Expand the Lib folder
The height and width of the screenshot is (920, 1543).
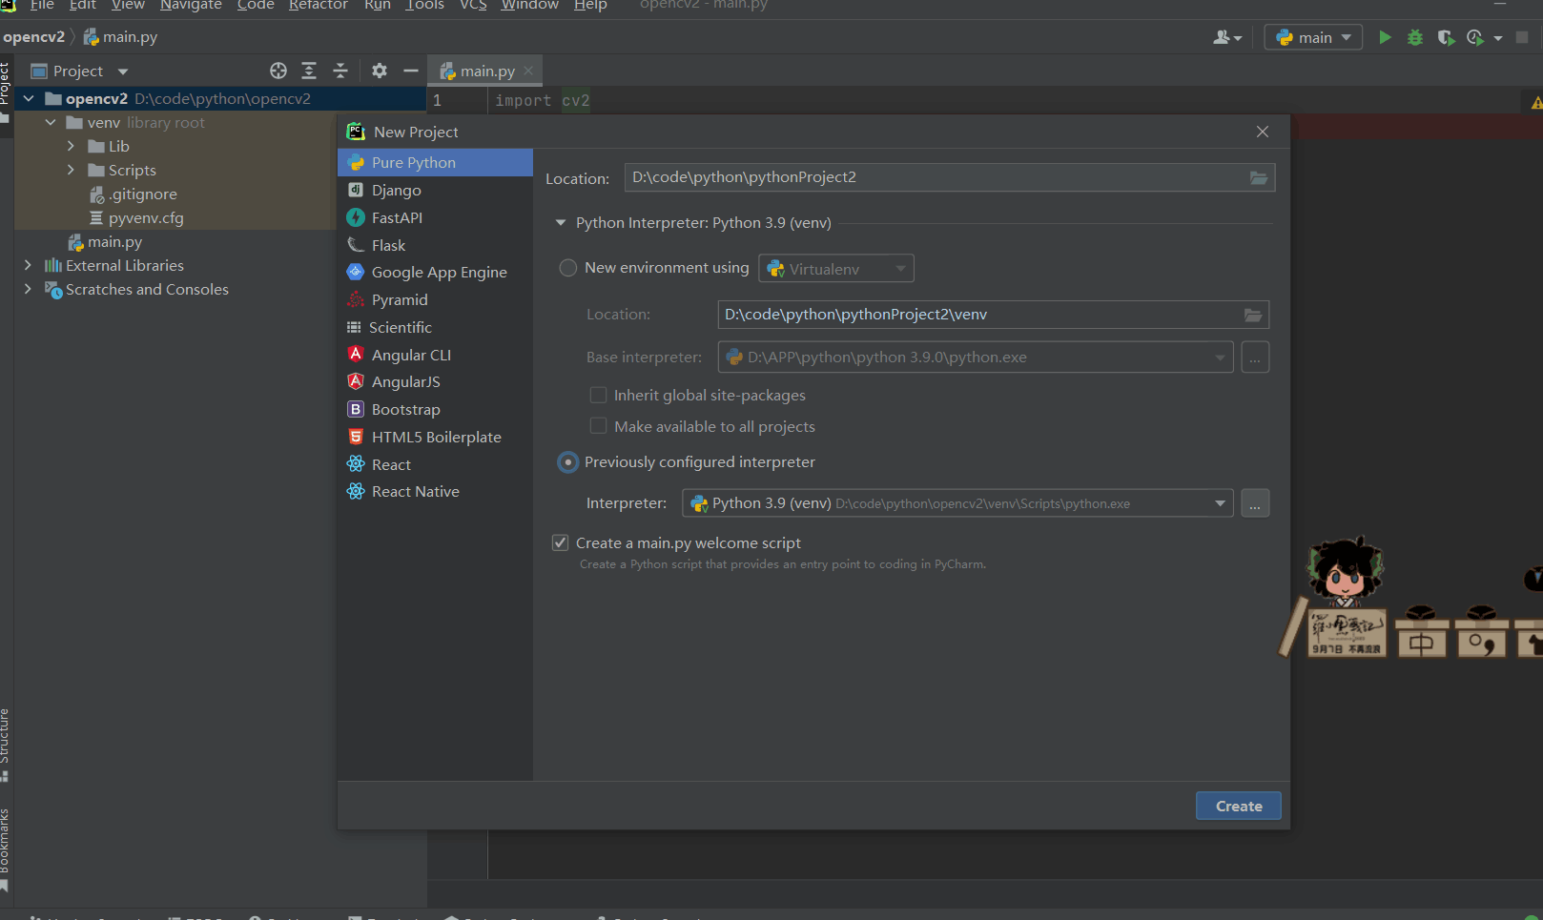click(x=71, y=146)
